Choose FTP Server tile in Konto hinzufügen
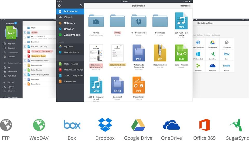 227,44
